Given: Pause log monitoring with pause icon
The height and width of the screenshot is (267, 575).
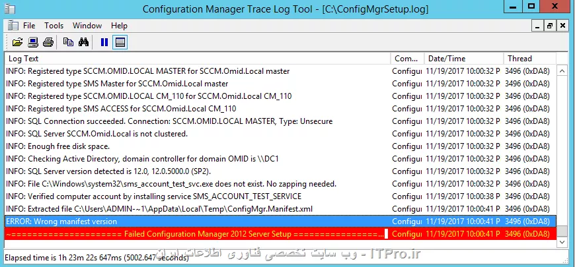Looking at the screenshot, I should coord(104,42).
